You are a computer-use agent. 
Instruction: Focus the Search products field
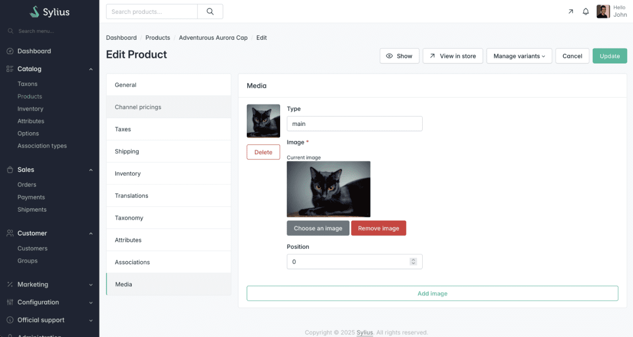(152, 12)
